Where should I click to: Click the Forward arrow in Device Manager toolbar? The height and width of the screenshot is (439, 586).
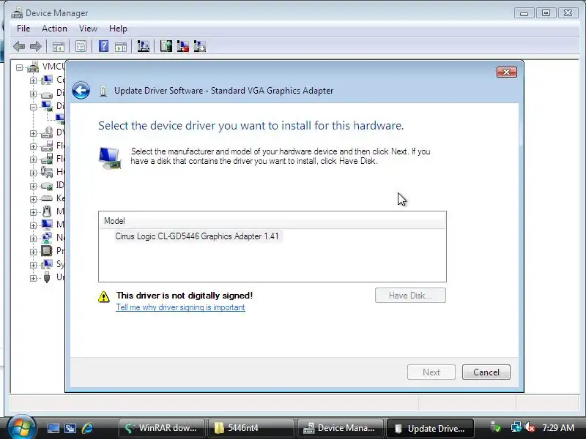(35, 47)
